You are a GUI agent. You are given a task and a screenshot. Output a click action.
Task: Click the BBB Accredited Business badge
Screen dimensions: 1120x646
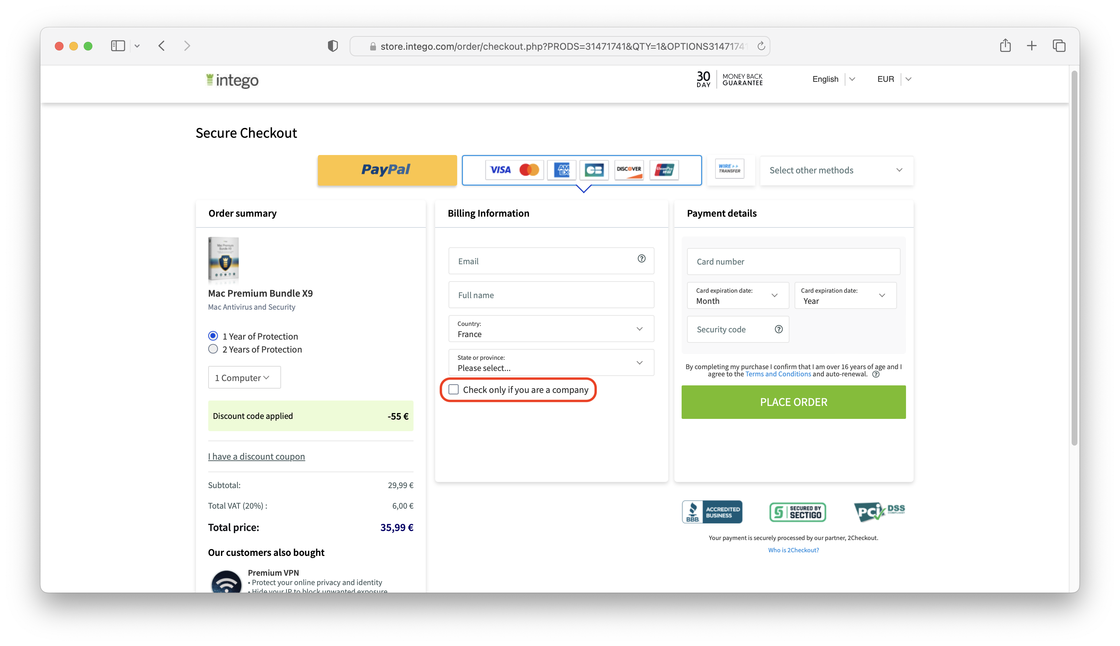712,512
